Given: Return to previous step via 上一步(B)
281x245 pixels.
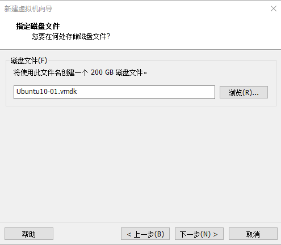Looking at the screenshot, I should (145, 234).
